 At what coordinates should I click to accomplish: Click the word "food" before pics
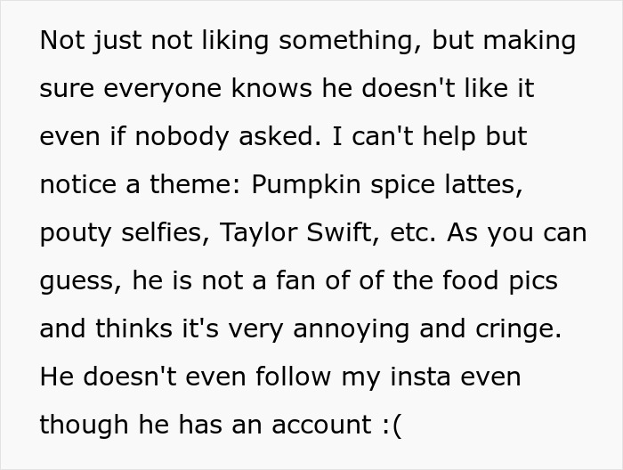(470, 280)
